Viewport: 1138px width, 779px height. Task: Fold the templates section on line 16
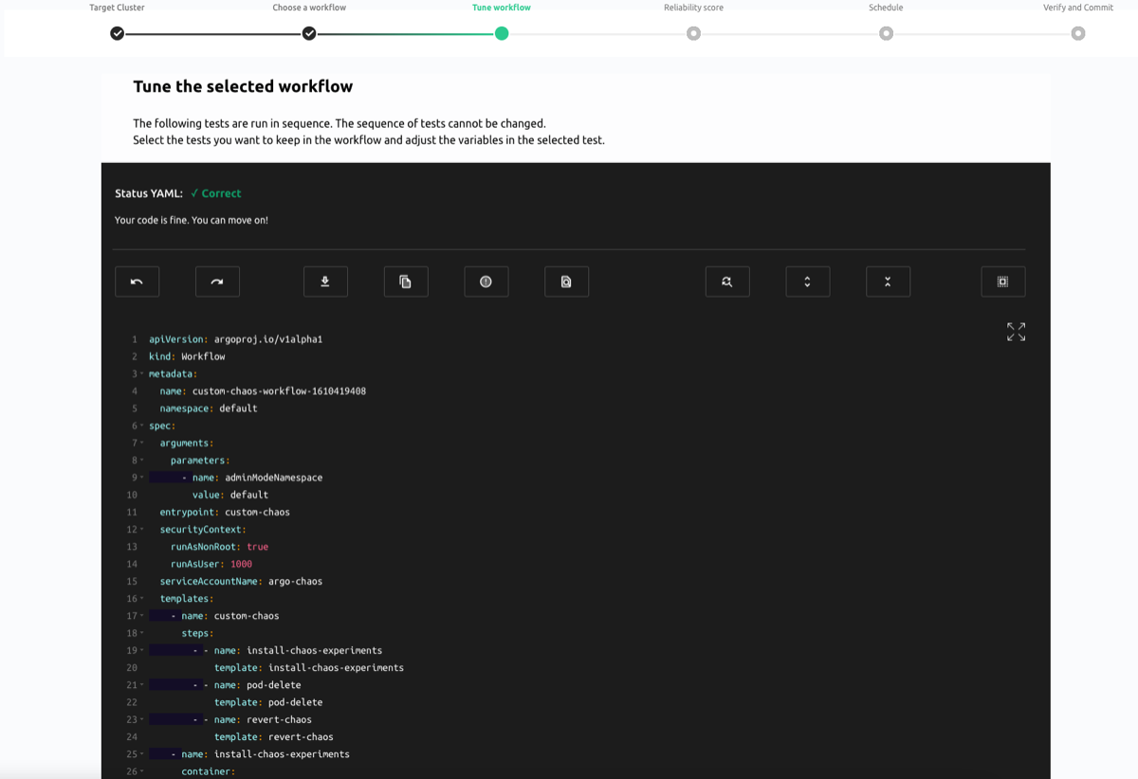tap(142, 599)
